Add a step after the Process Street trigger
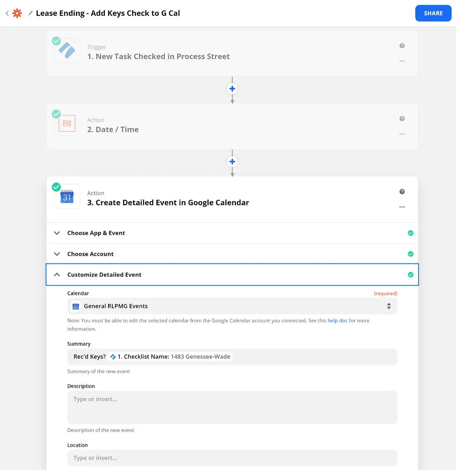Image resolution: width=456 pixels, height=470 pixels. pos(232,89)
